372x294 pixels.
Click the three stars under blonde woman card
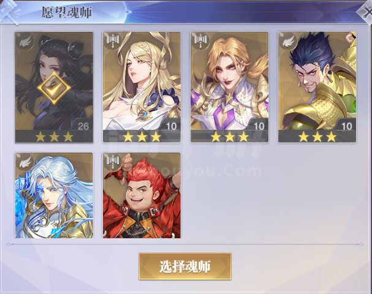click(142, 137)
